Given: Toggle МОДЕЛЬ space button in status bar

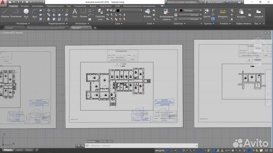Looking at the screenshot, I should pyautogui.click(x=160, y=150).
